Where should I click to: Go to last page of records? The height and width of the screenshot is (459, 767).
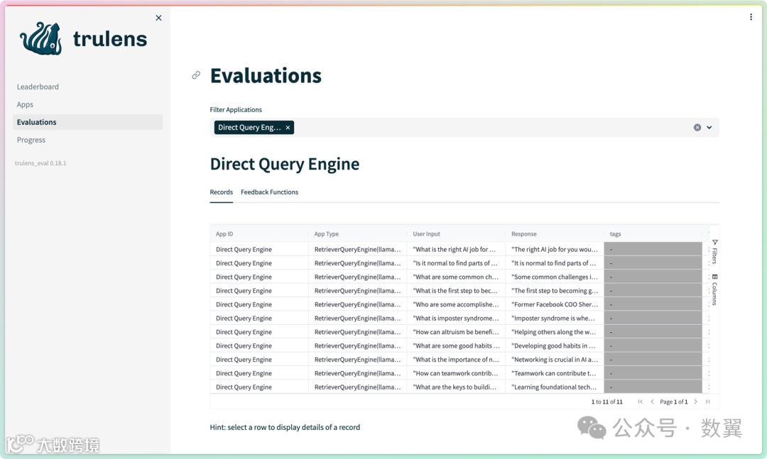tap(707, 402)
